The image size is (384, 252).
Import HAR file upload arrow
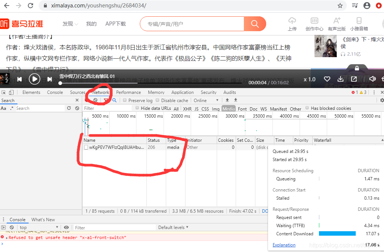click(x=227, y=100)
